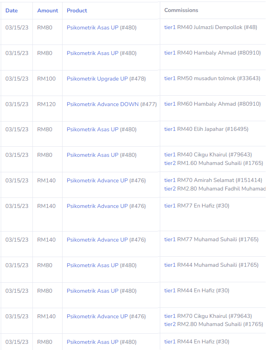Click tier1 RM77 Muhamad Suhaili link
The height and width of the screenshot is (350, 266).
coord(170,240)
